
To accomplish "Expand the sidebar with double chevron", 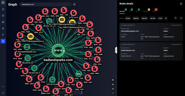I will (3, 87).
